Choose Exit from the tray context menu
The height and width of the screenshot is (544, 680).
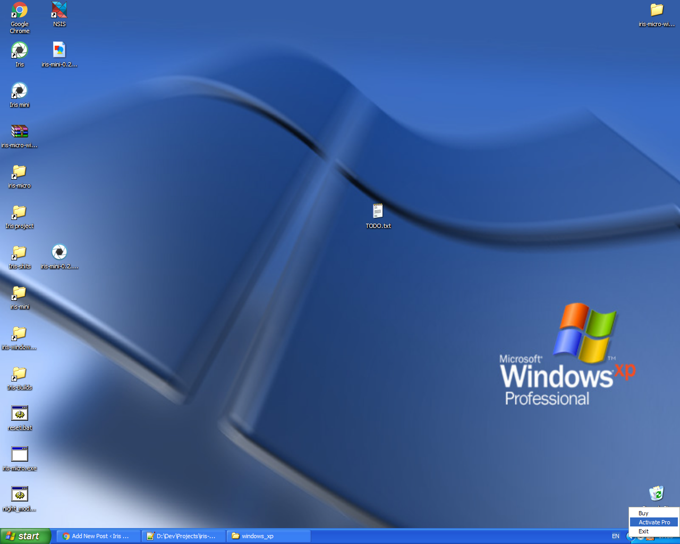pos(654,531)
